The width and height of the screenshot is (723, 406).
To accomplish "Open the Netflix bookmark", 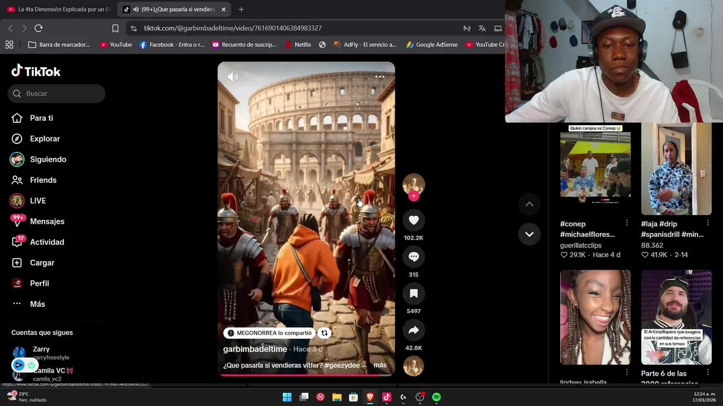I will 298,45.
